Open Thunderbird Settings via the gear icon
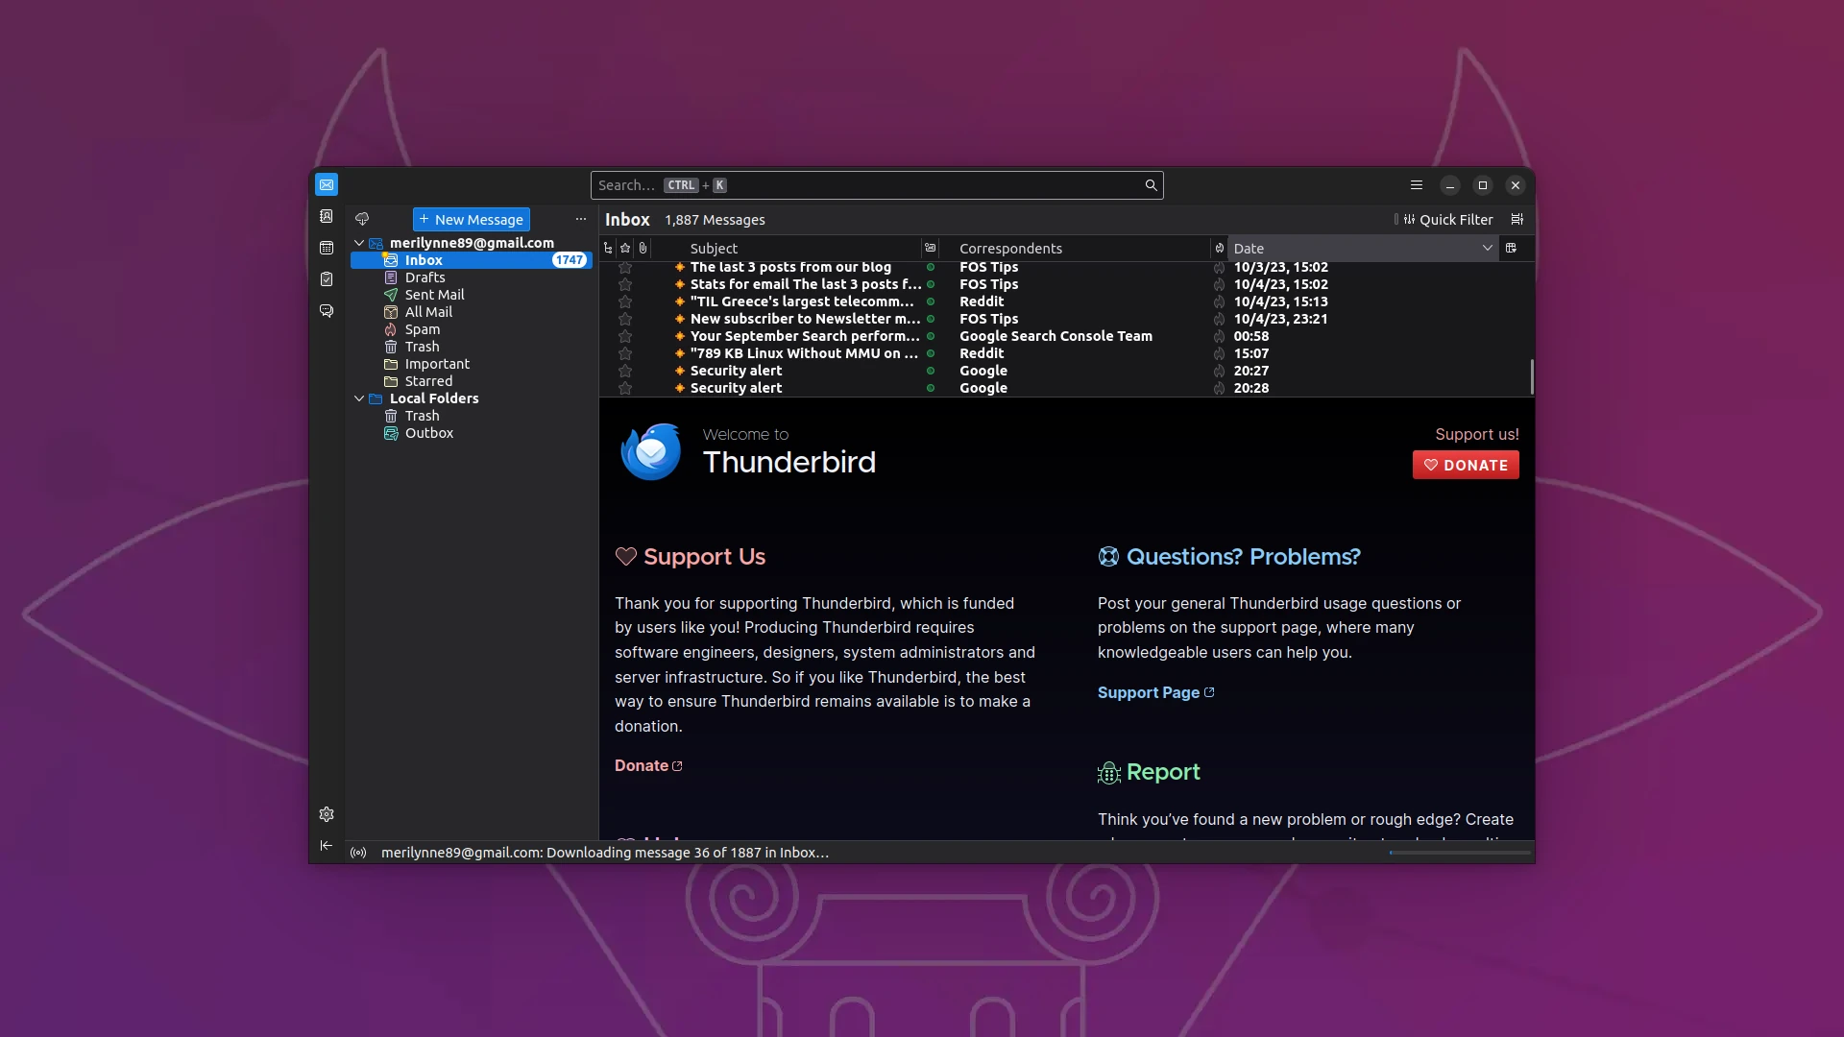 click(327, 814)
